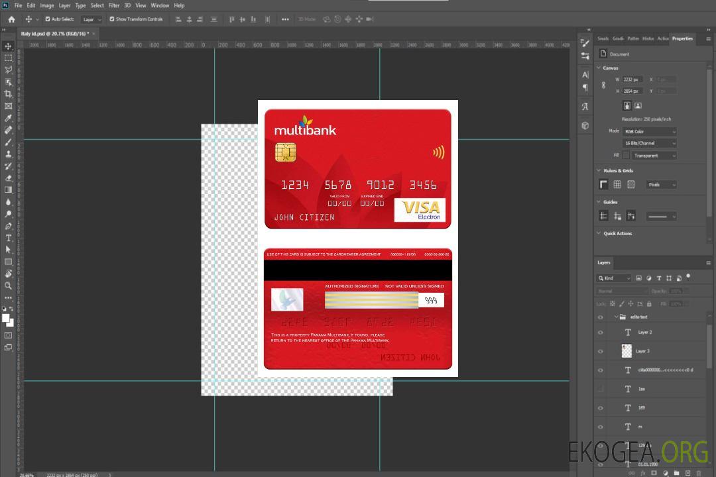The height and width of the screenshot is (477, 716).
Task: Hide Layer 2 using its eye icon
Action: (601, 333)
